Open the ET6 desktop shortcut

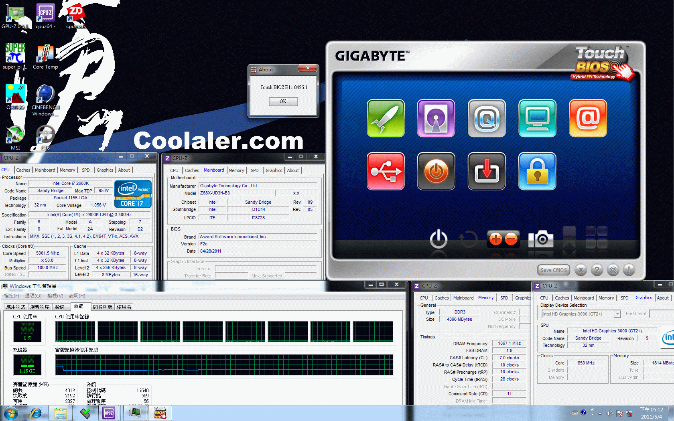tap(45, 138)
